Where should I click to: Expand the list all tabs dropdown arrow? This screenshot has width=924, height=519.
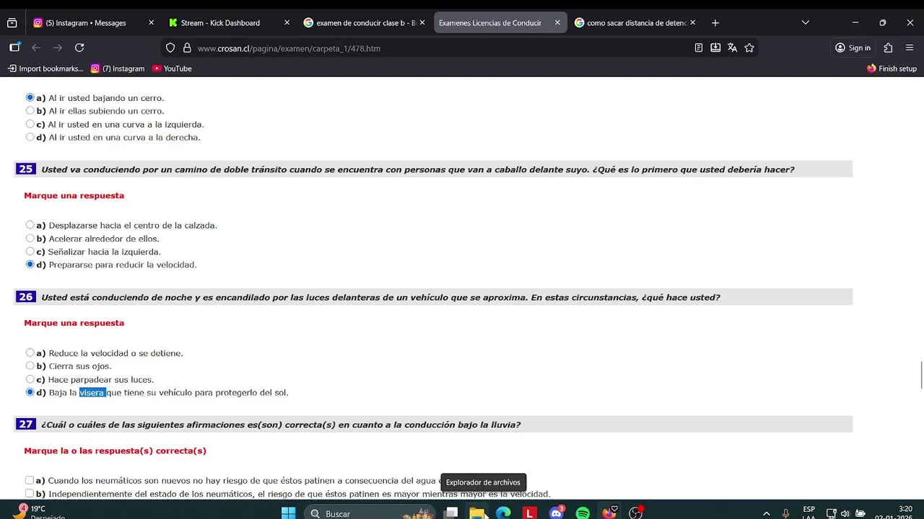[805, 23]
